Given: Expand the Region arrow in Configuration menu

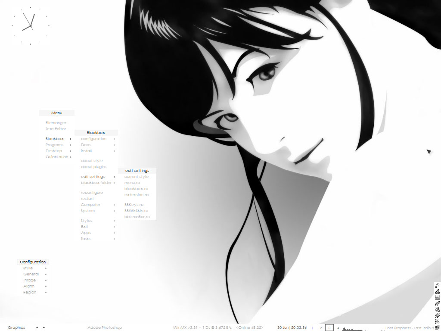Looking at the screenshot, I should 46,293.
